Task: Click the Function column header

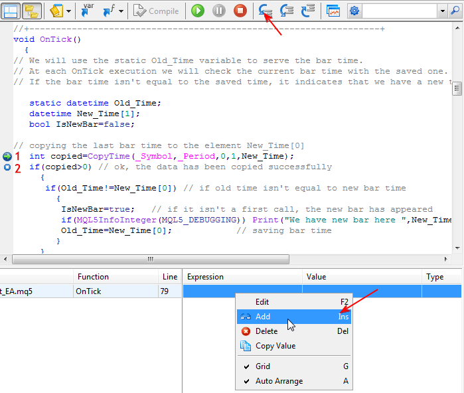Action: point(116,277)
